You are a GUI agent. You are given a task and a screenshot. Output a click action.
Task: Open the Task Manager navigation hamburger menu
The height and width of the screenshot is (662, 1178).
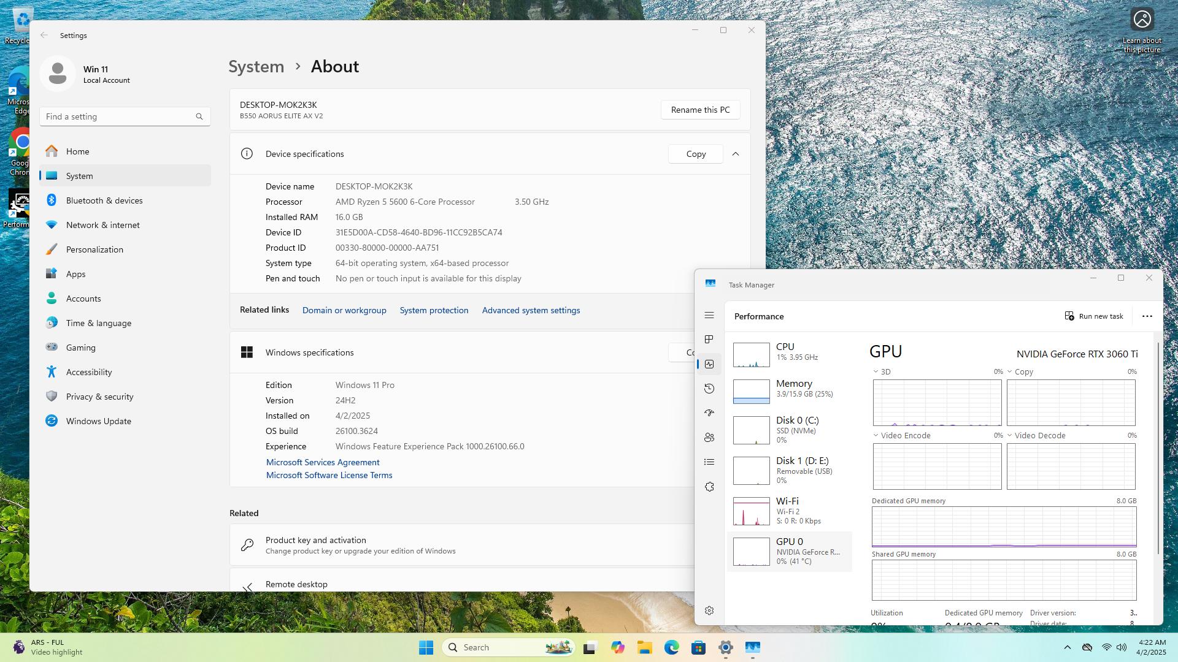[709, 315]
